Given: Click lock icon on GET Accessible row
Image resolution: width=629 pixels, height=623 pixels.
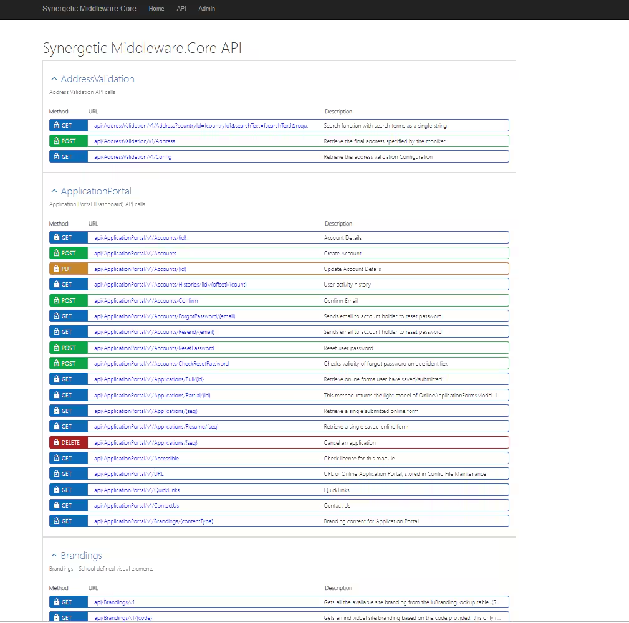Looking at the screenshot, I should coord(56,459).
